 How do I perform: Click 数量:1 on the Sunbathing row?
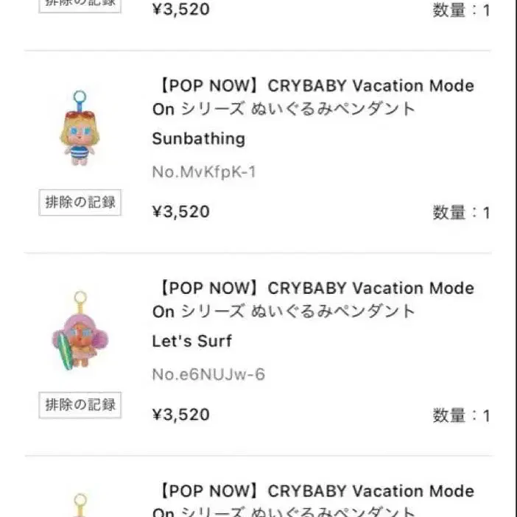[461, 214]
